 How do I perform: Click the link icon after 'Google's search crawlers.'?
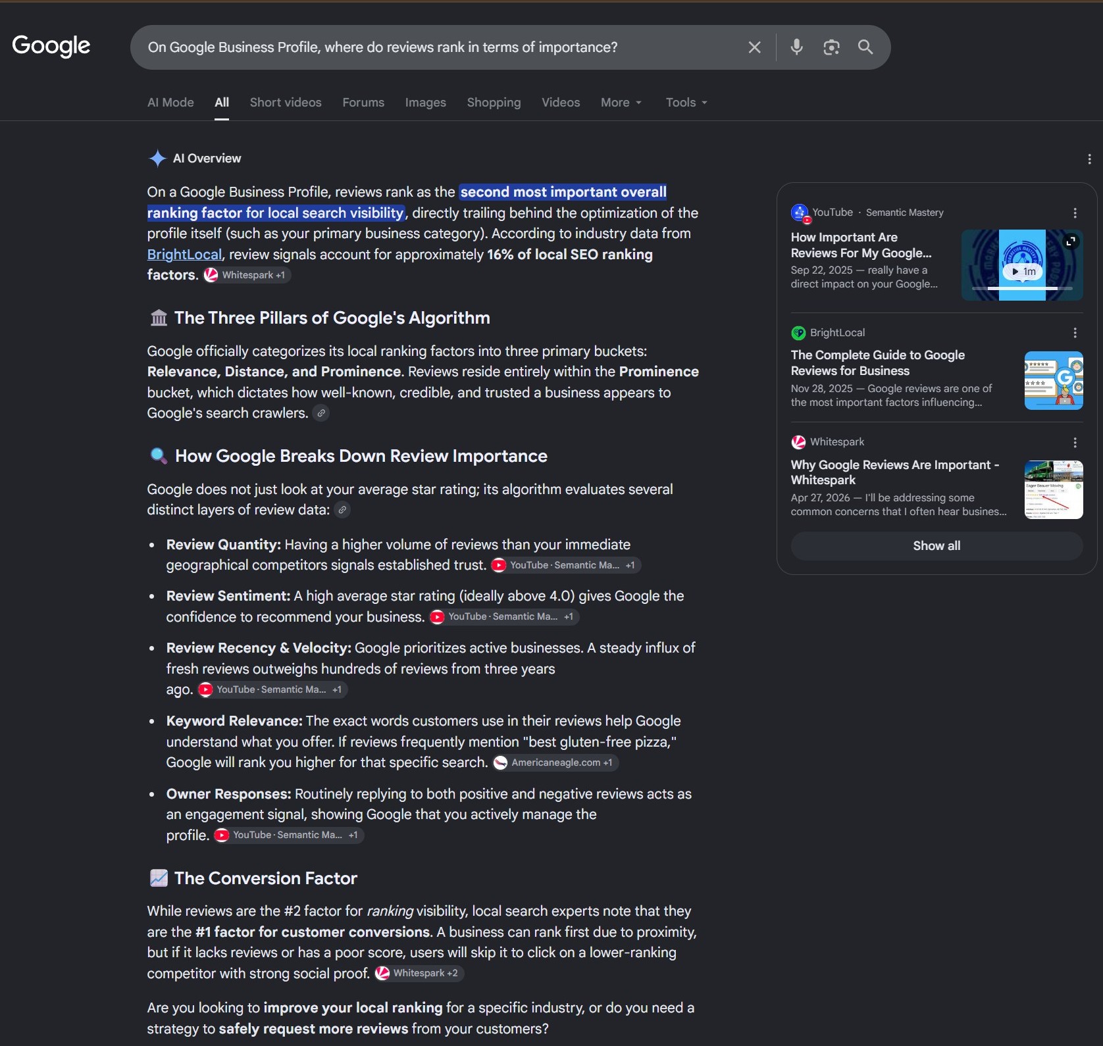(321, 413)
